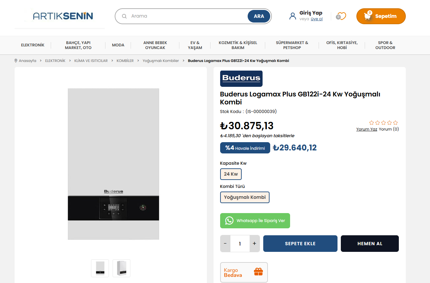The width and height of the screenshot is (430, 283).
Task: Click ELEKTRONİK in the breadcrumb
Action: [x=55, y=61]
